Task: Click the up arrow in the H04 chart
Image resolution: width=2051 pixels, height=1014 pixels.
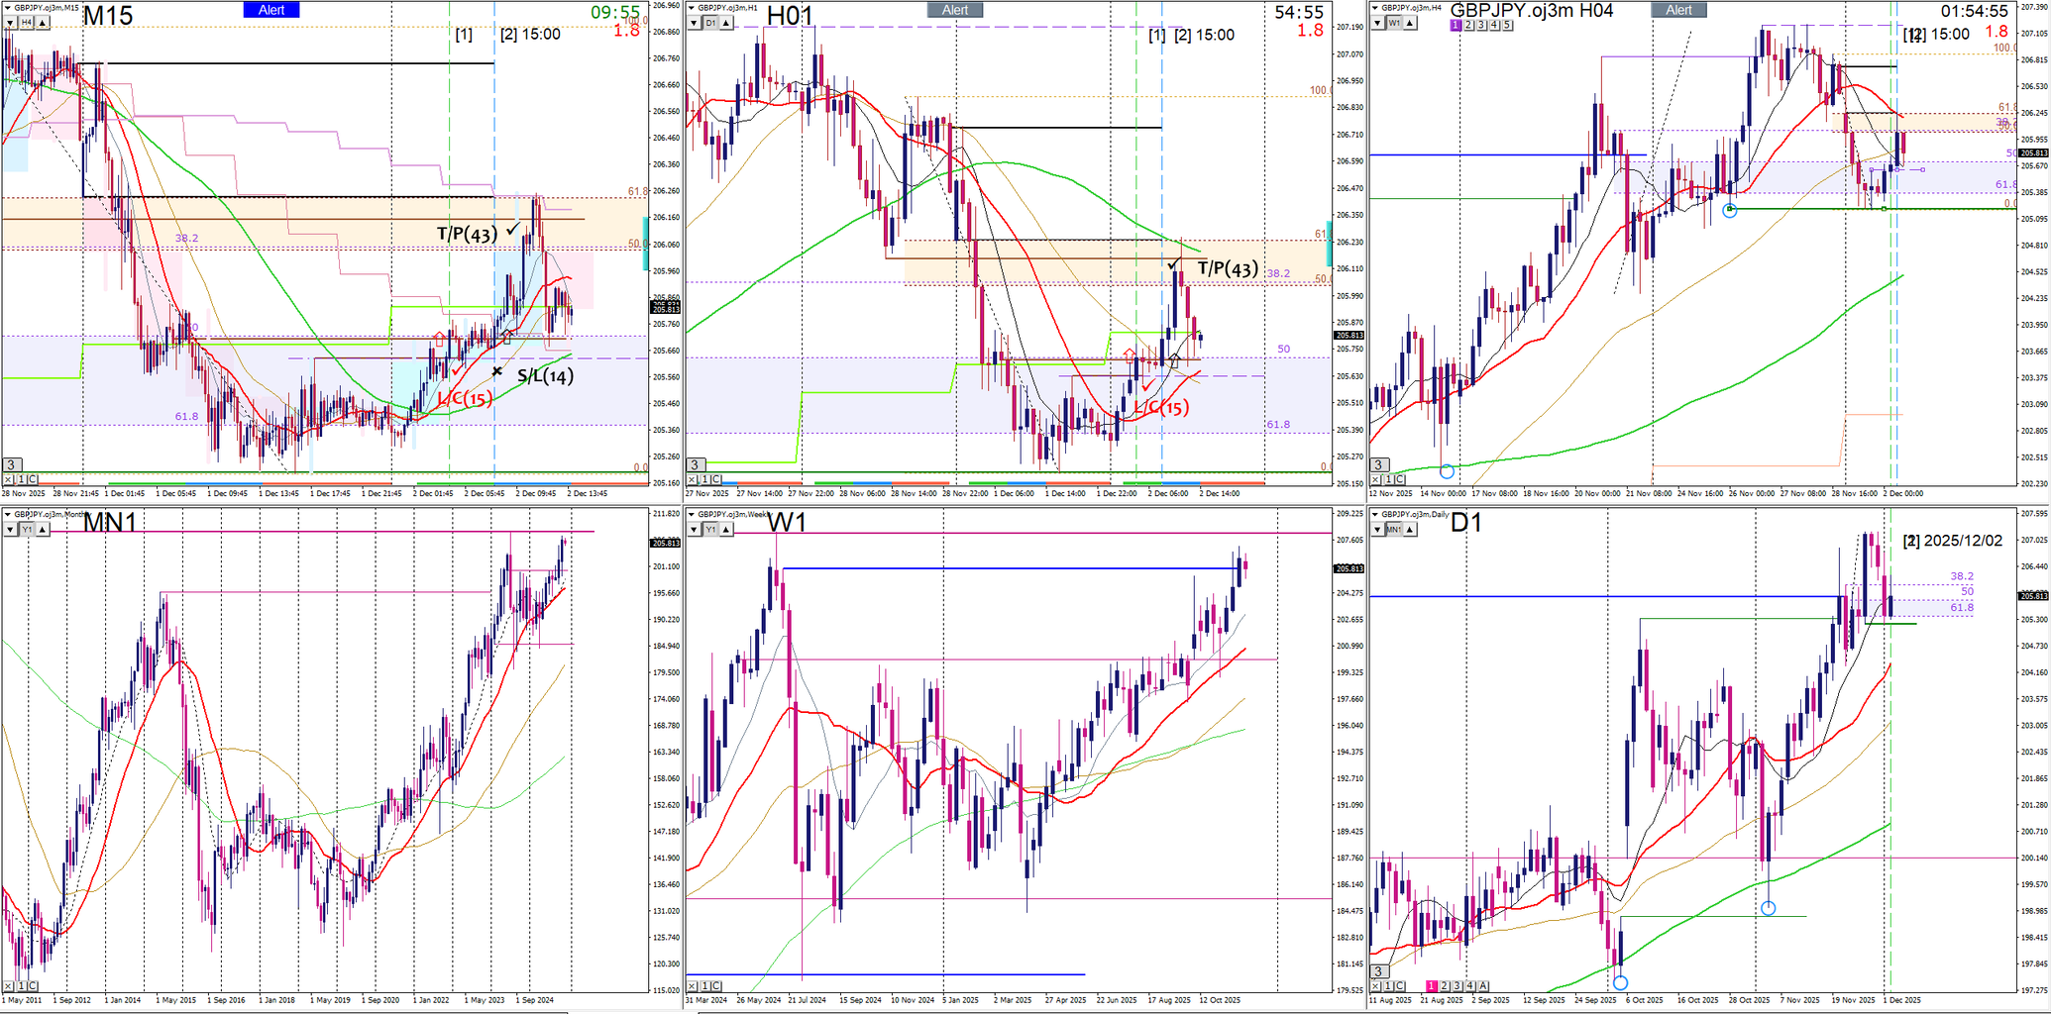Action: click(x=1410, y=22)
